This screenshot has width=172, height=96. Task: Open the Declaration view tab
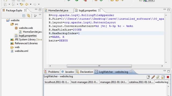tap(85, 72)
